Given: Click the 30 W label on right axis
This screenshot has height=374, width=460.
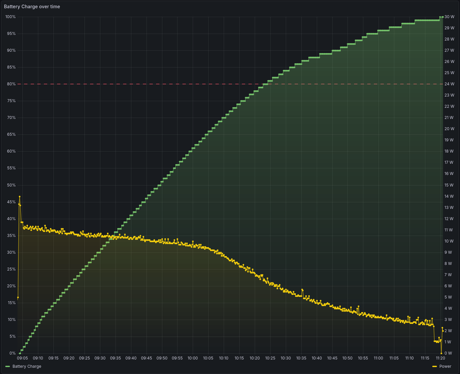Looking at the screenshot, I should pos(450,17).
